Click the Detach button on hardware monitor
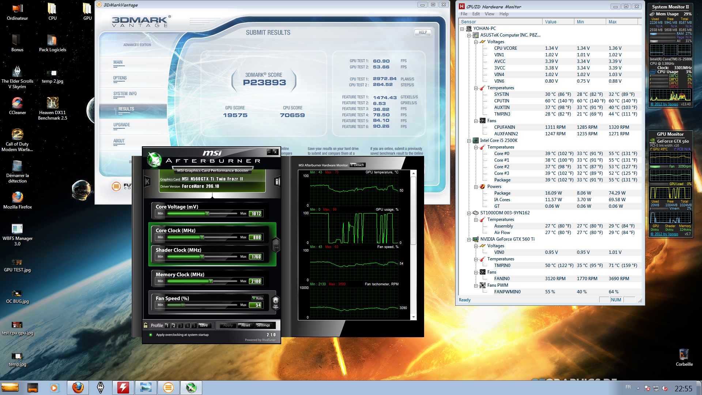This screenshot has width=702, height=395. (358, 165)
